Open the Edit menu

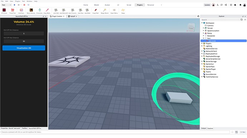click(x=6, y=1)
